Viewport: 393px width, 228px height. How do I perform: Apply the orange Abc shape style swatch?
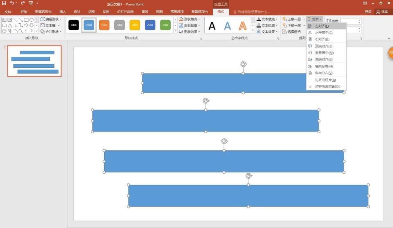pyautogui.click(x=104, y=25)
